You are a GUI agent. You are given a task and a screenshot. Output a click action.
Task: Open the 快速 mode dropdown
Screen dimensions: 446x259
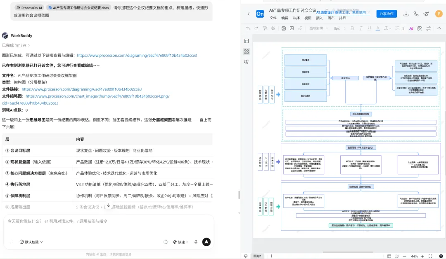180,242
